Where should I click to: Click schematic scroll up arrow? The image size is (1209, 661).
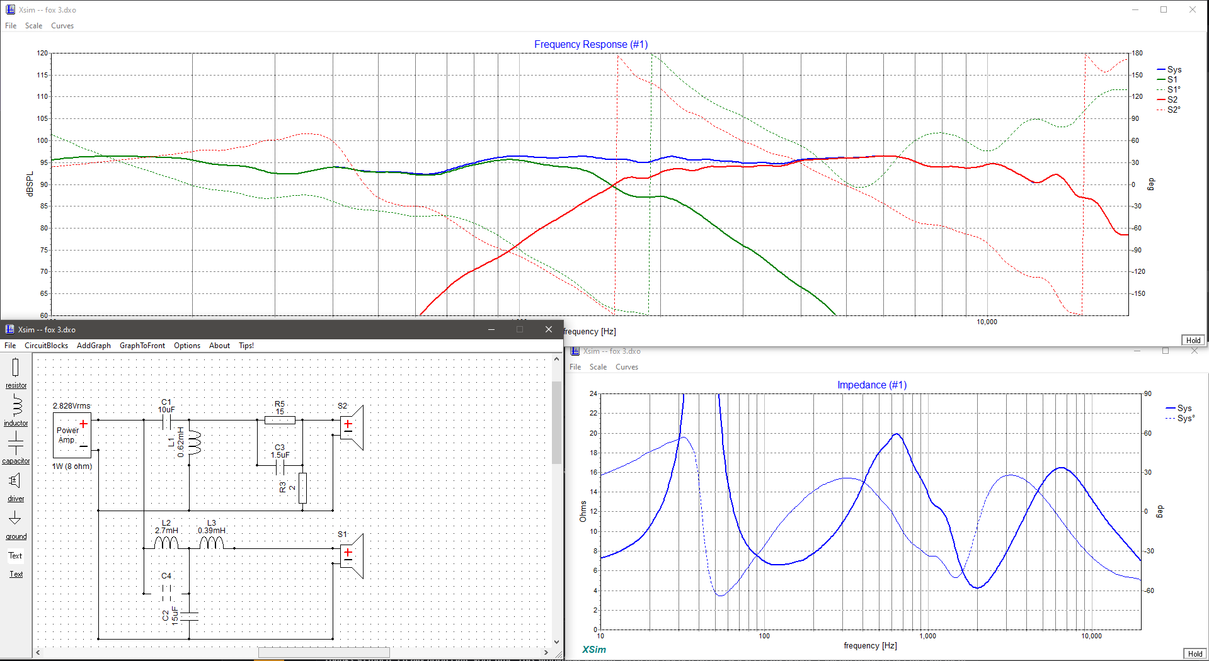point(556,359)
